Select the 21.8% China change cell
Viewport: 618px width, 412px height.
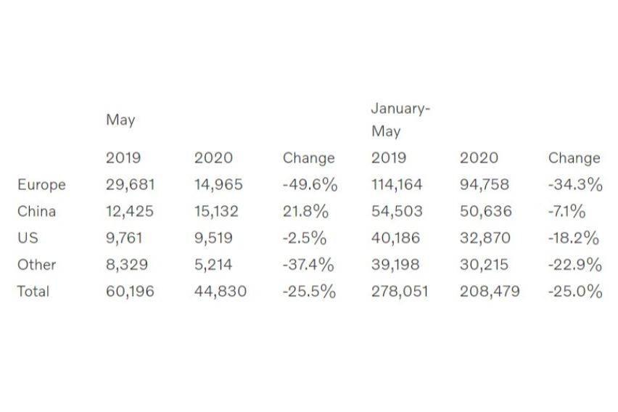point(305,211)
